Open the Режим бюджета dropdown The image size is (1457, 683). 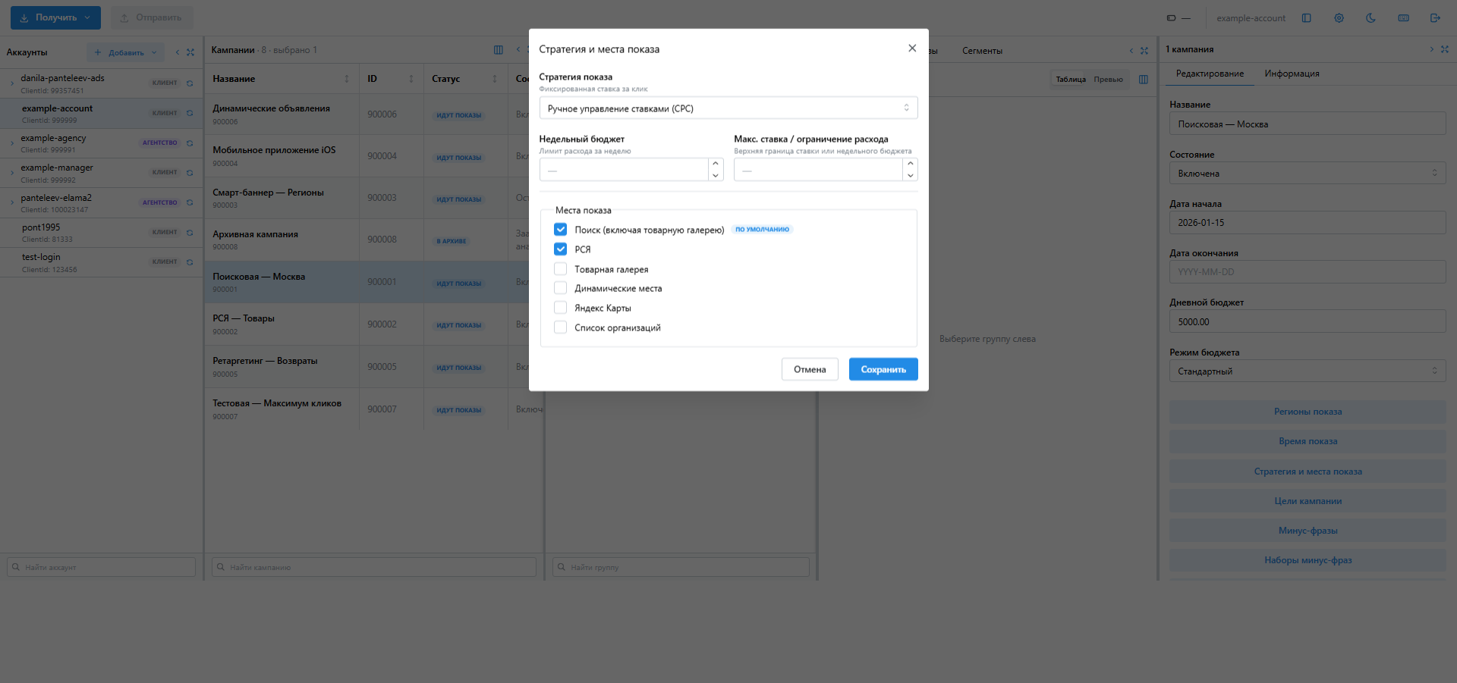(x=1308, y=371)
